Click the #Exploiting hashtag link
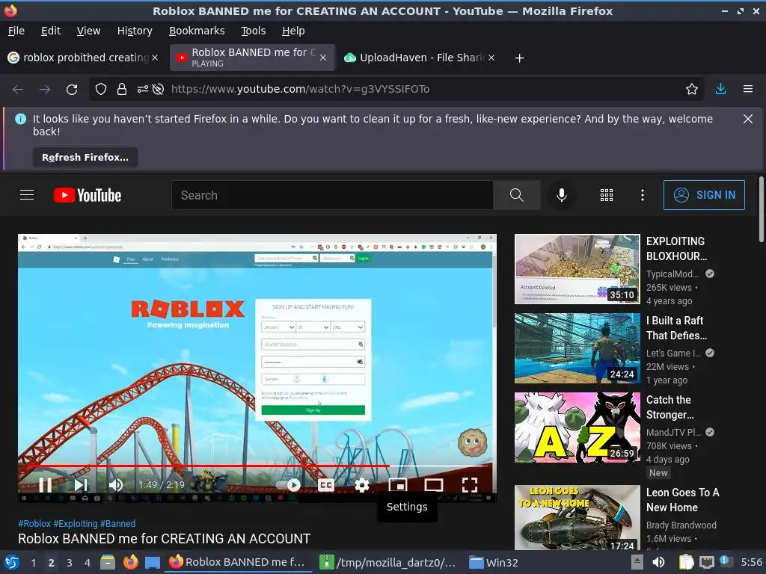766x574 pixels. [76, 523]
